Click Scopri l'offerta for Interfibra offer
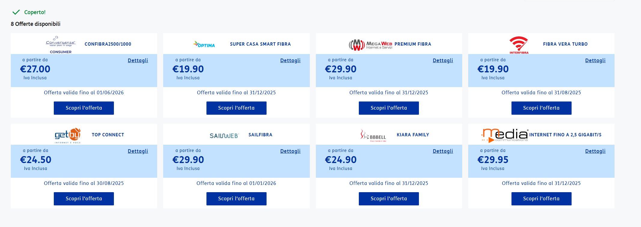The width and height of the screenshot is (641, 227). pos(541,108)
